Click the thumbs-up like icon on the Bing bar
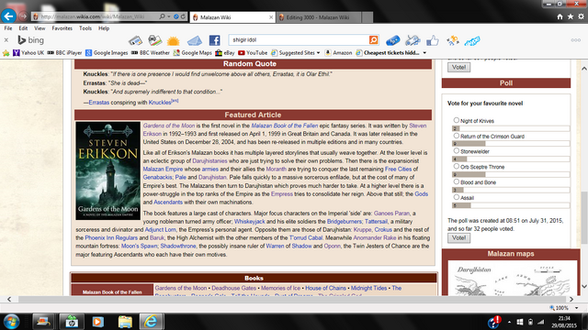 click(x=433, y=40)
